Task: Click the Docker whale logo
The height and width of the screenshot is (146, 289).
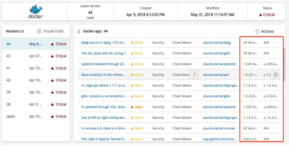Action: point(35,9)
